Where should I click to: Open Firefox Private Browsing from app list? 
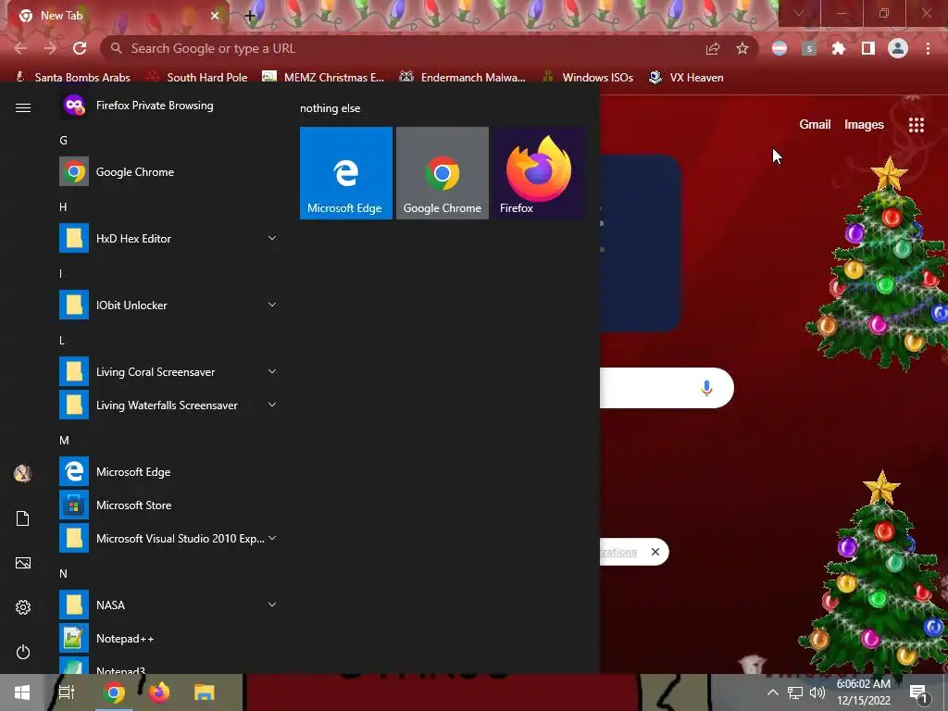(x=168, y=106)
